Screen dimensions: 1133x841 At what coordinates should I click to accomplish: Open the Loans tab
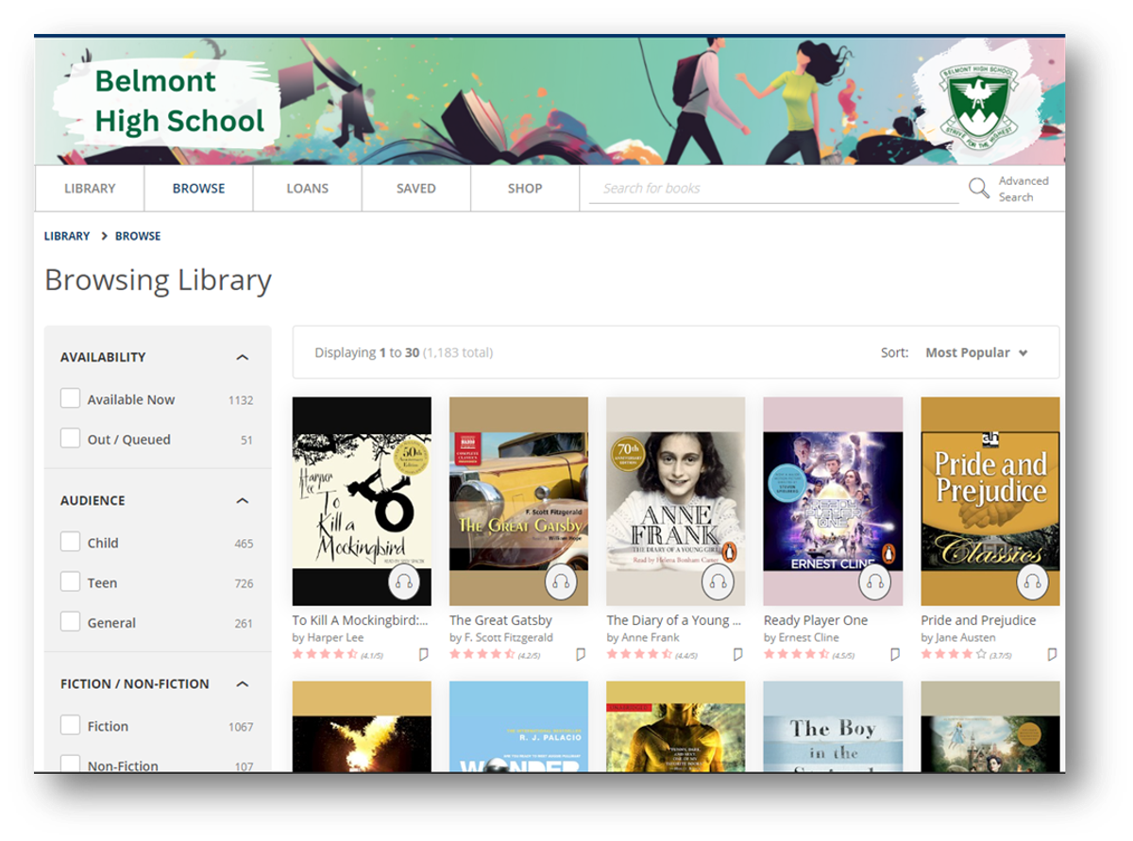point(307,189)
